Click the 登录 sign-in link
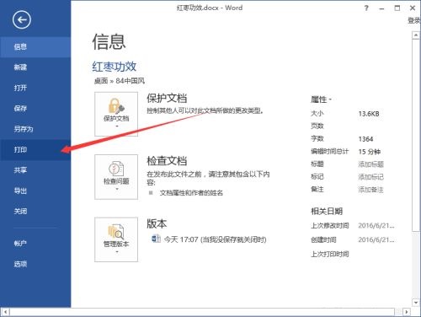The height and width of the screenshot is (317, 421). pos(414,20)
